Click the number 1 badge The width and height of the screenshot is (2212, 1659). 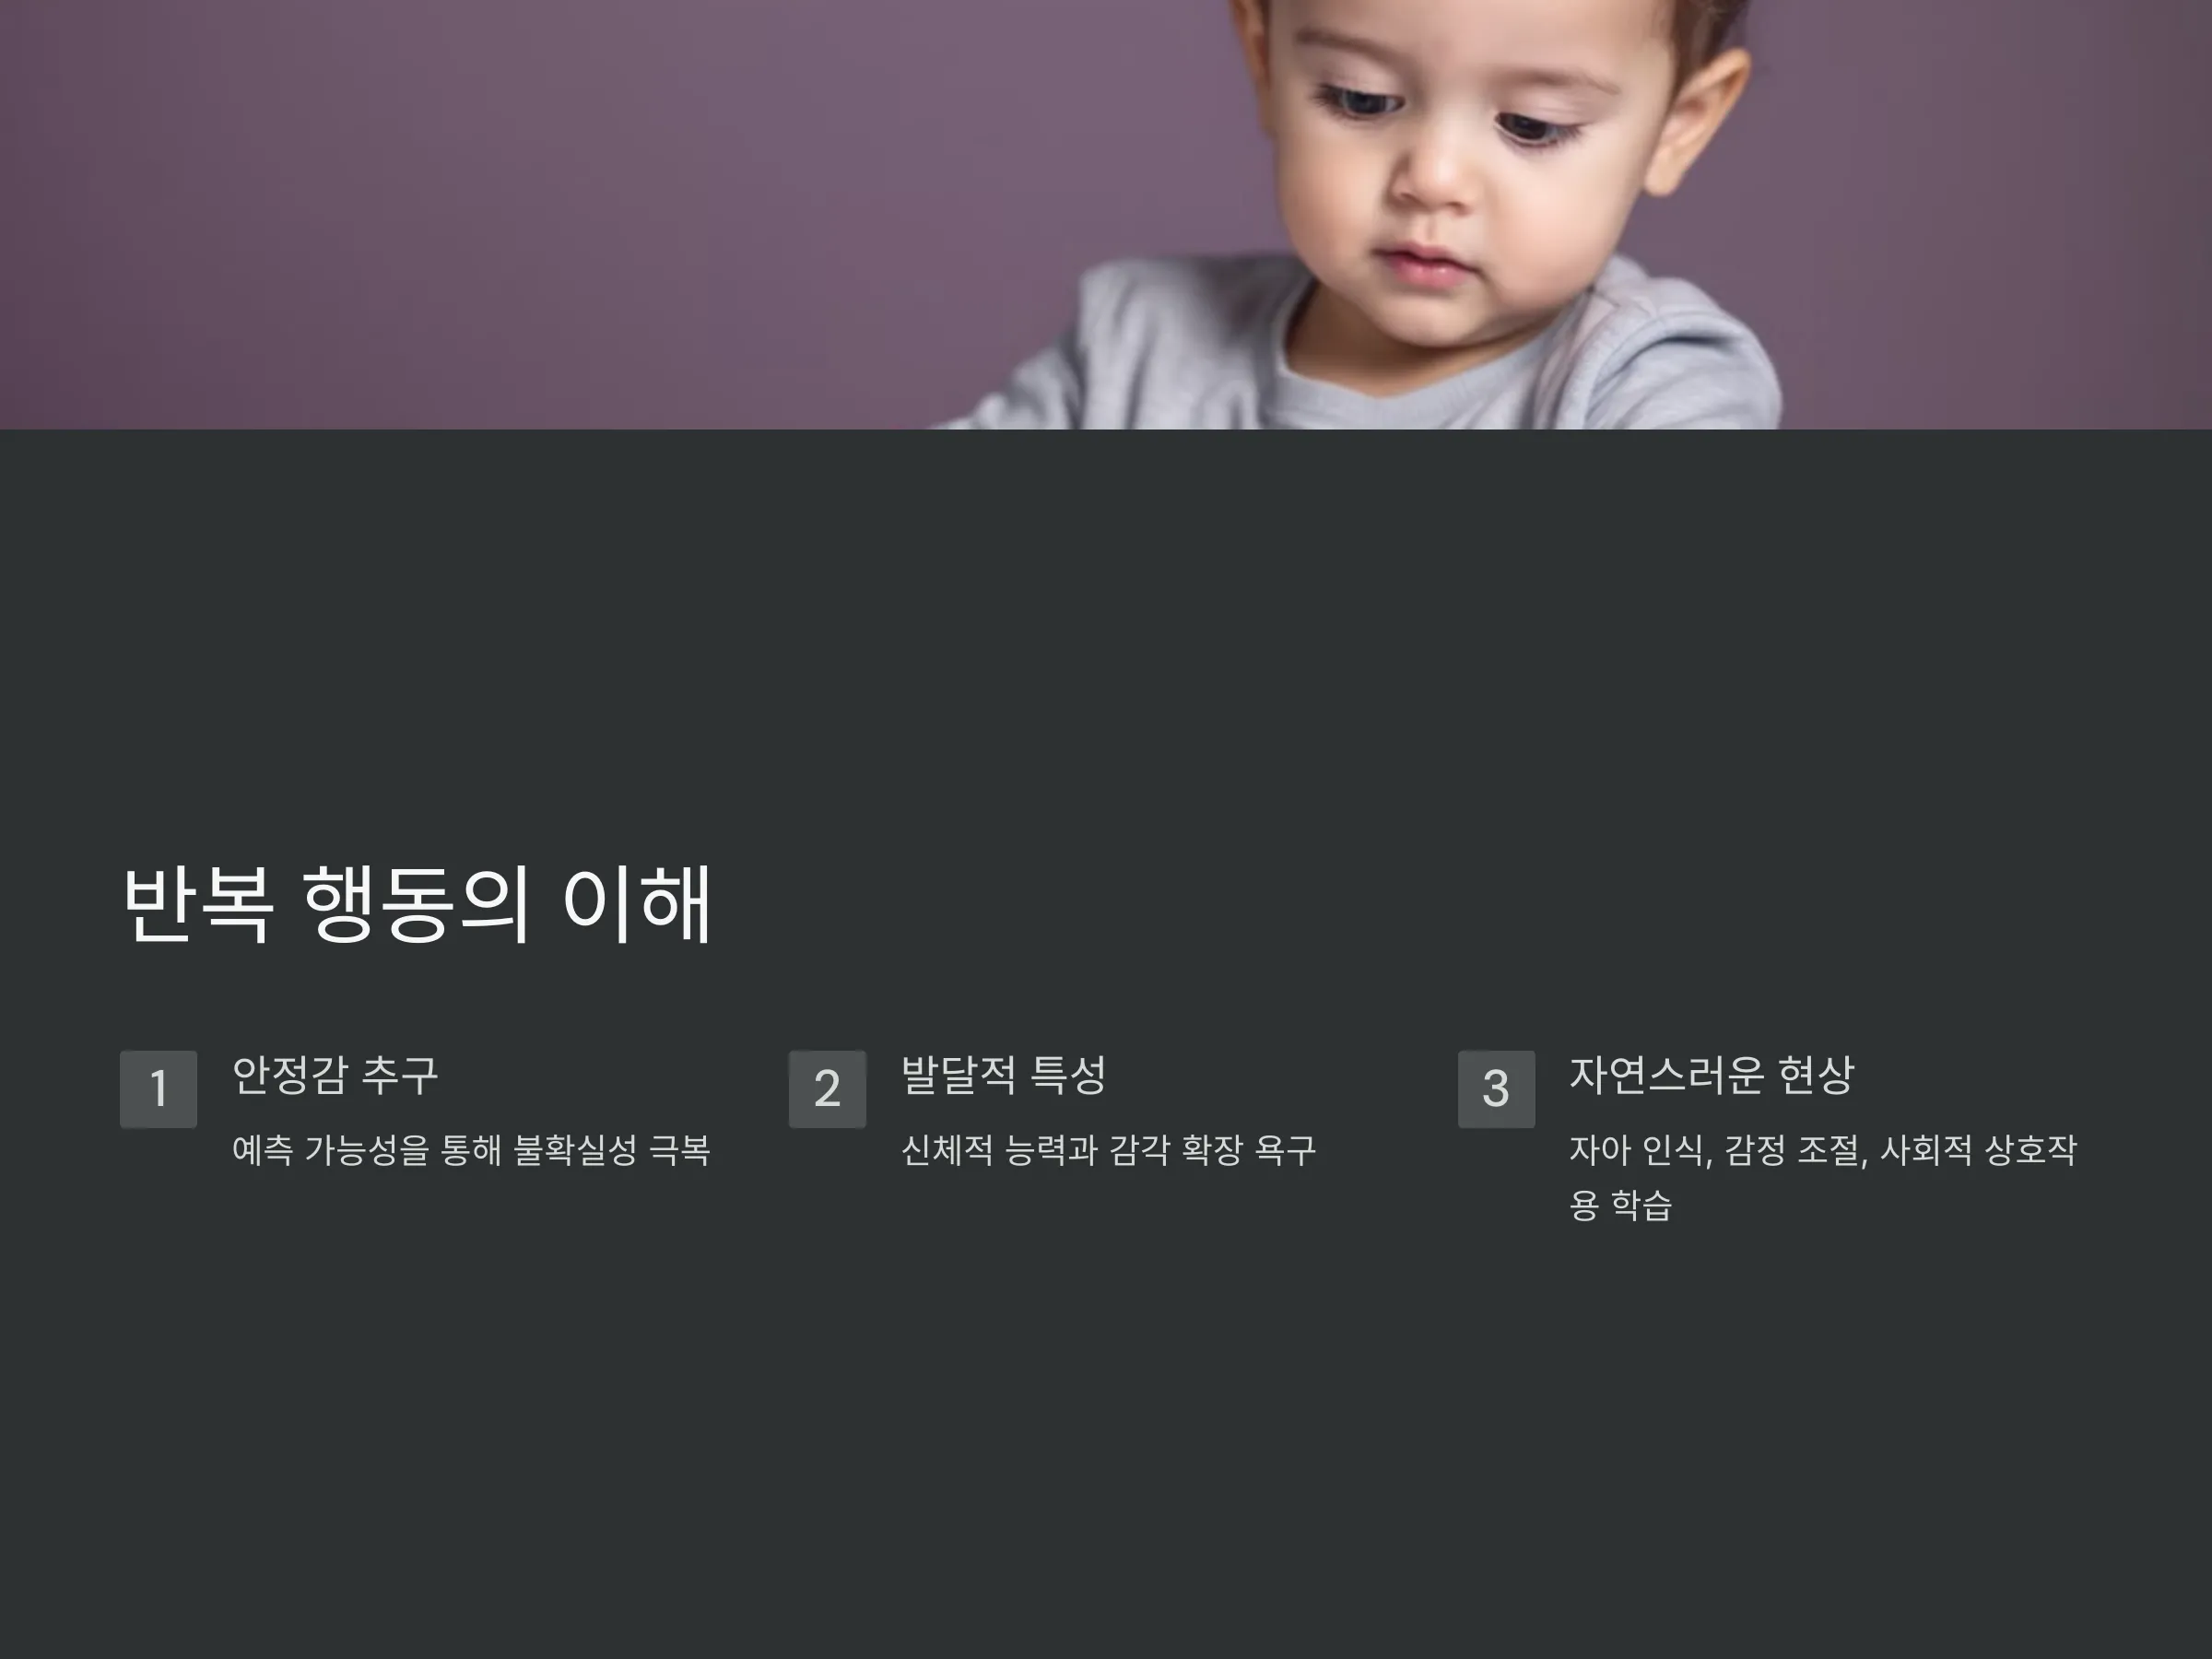coord(158,1089)
